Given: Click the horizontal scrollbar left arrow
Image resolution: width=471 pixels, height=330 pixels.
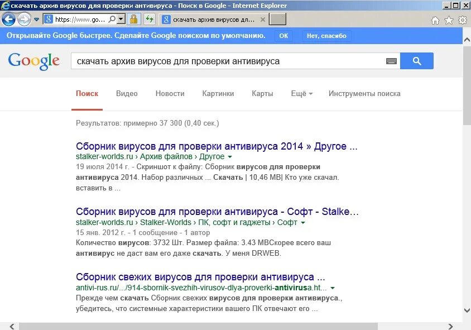Looking at the screenshot, I should click(12, 327).
